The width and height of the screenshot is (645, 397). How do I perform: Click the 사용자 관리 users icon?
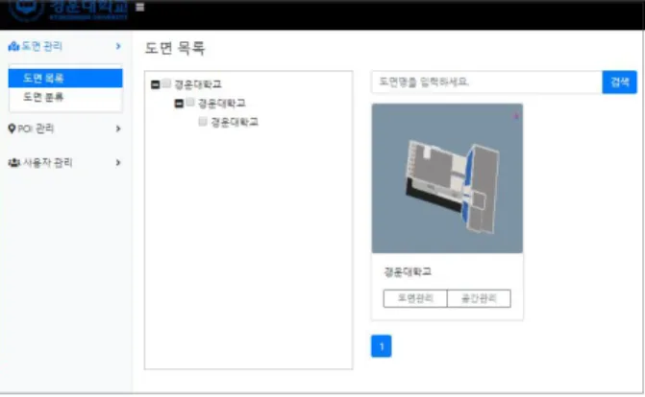click(x=14, y=163)
